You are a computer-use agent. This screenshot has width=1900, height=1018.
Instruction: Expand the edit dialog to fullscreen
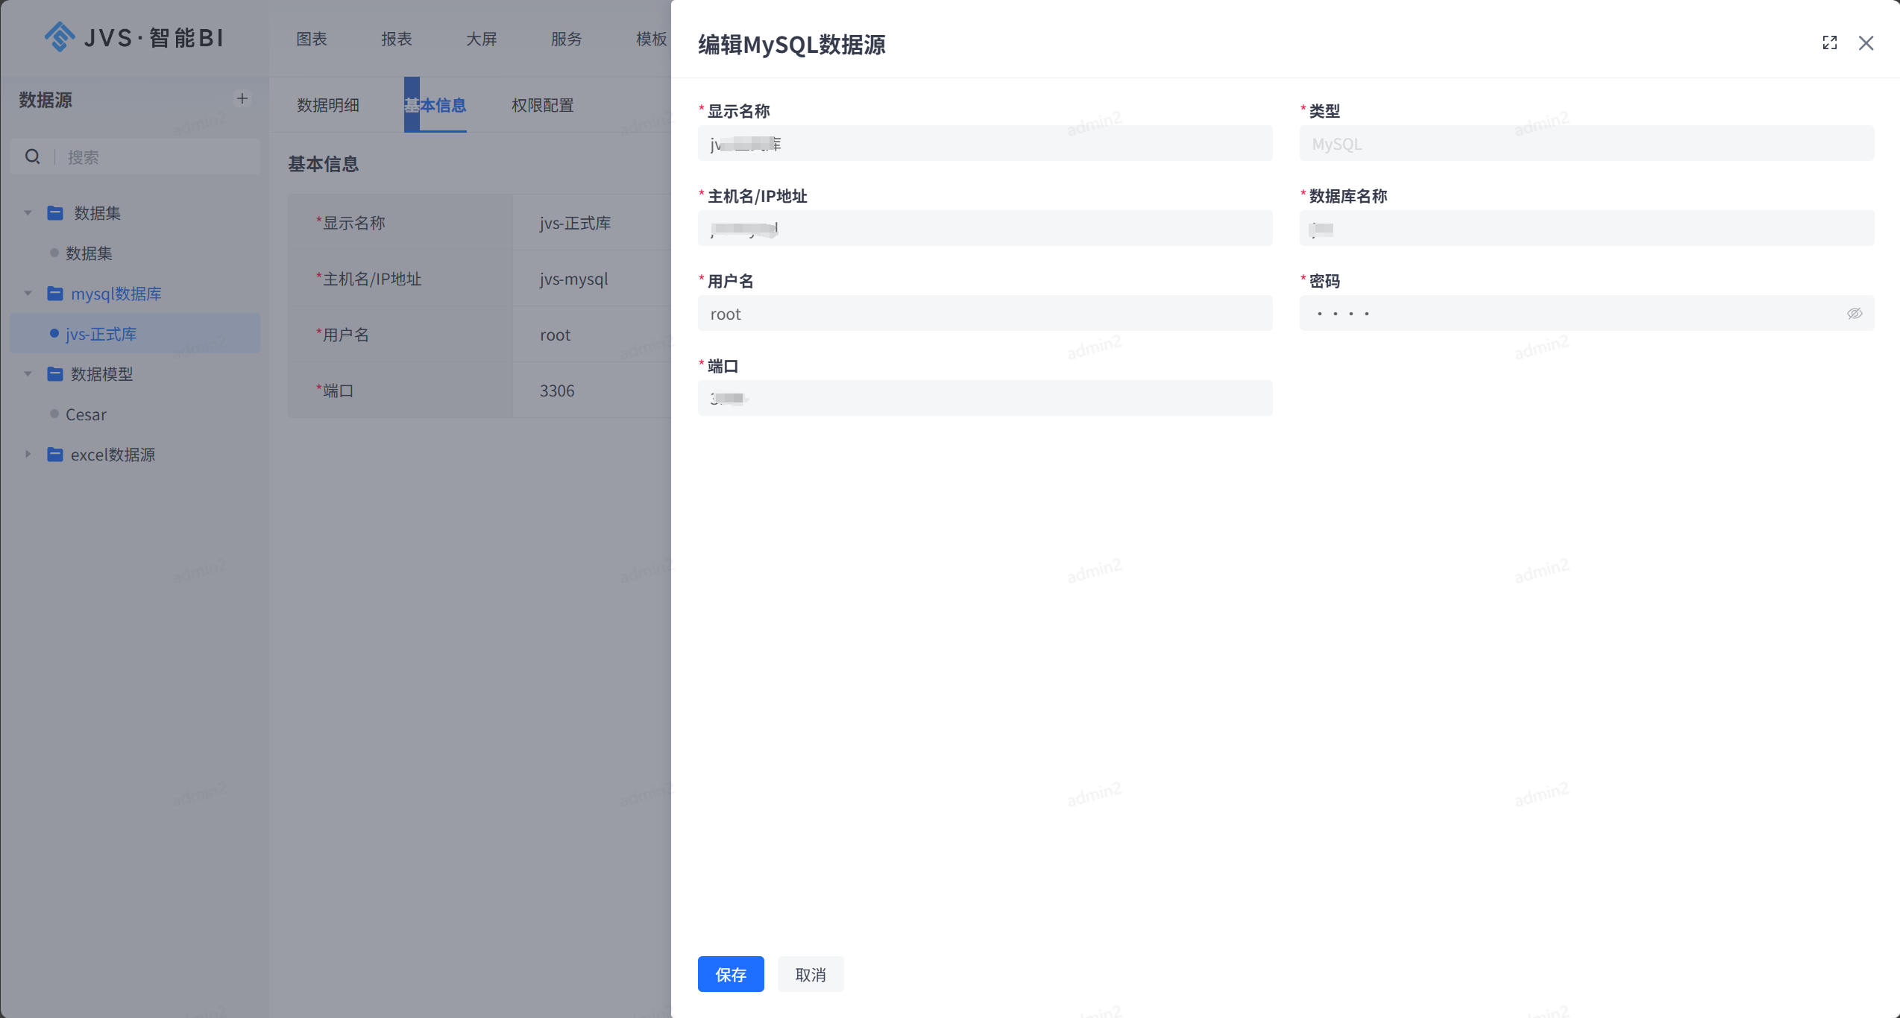pos(1829,42)
